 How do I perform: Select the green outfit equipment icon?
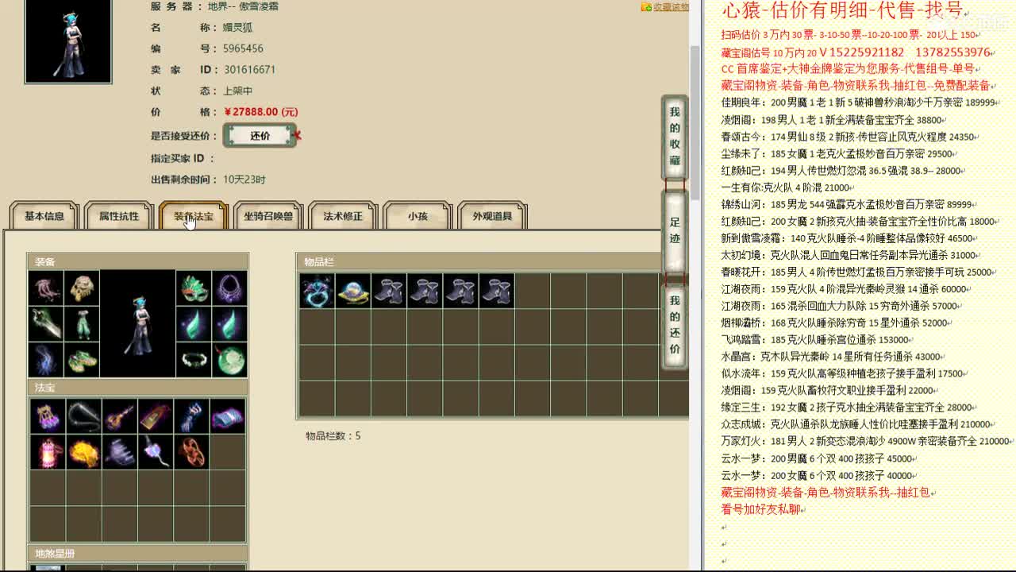click(x=82, y=324)
